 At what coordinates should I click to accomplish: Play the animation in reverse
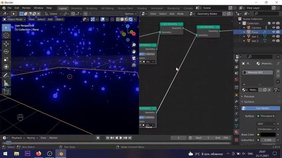coord(116,138)
